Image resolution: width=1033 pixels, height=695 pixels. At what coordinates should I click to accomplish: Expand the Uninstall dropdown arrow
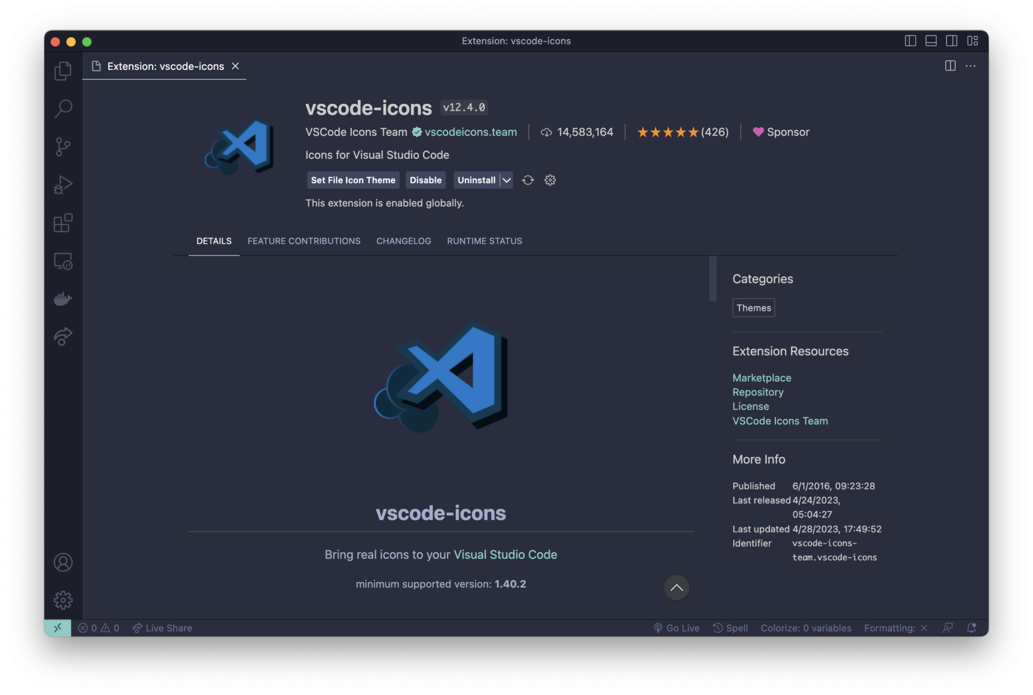506,180
